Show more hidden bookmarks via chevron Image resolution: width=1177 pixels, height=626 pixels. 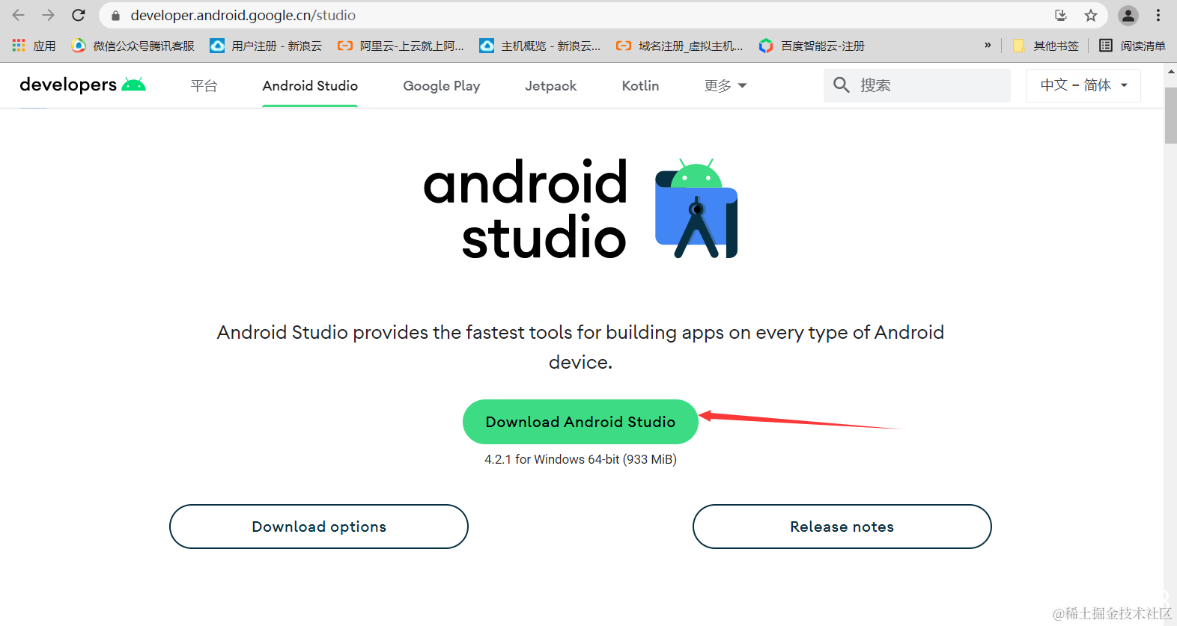(x=988, y=46)
